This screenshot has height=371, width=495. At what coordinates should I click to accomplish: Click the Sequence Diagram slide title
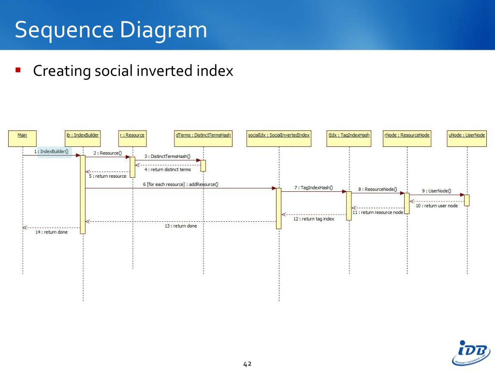pyautogui.click(x=111, y=30)
